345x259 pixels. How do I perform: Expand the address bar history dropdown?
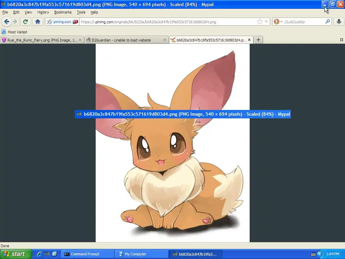point(266,22)
